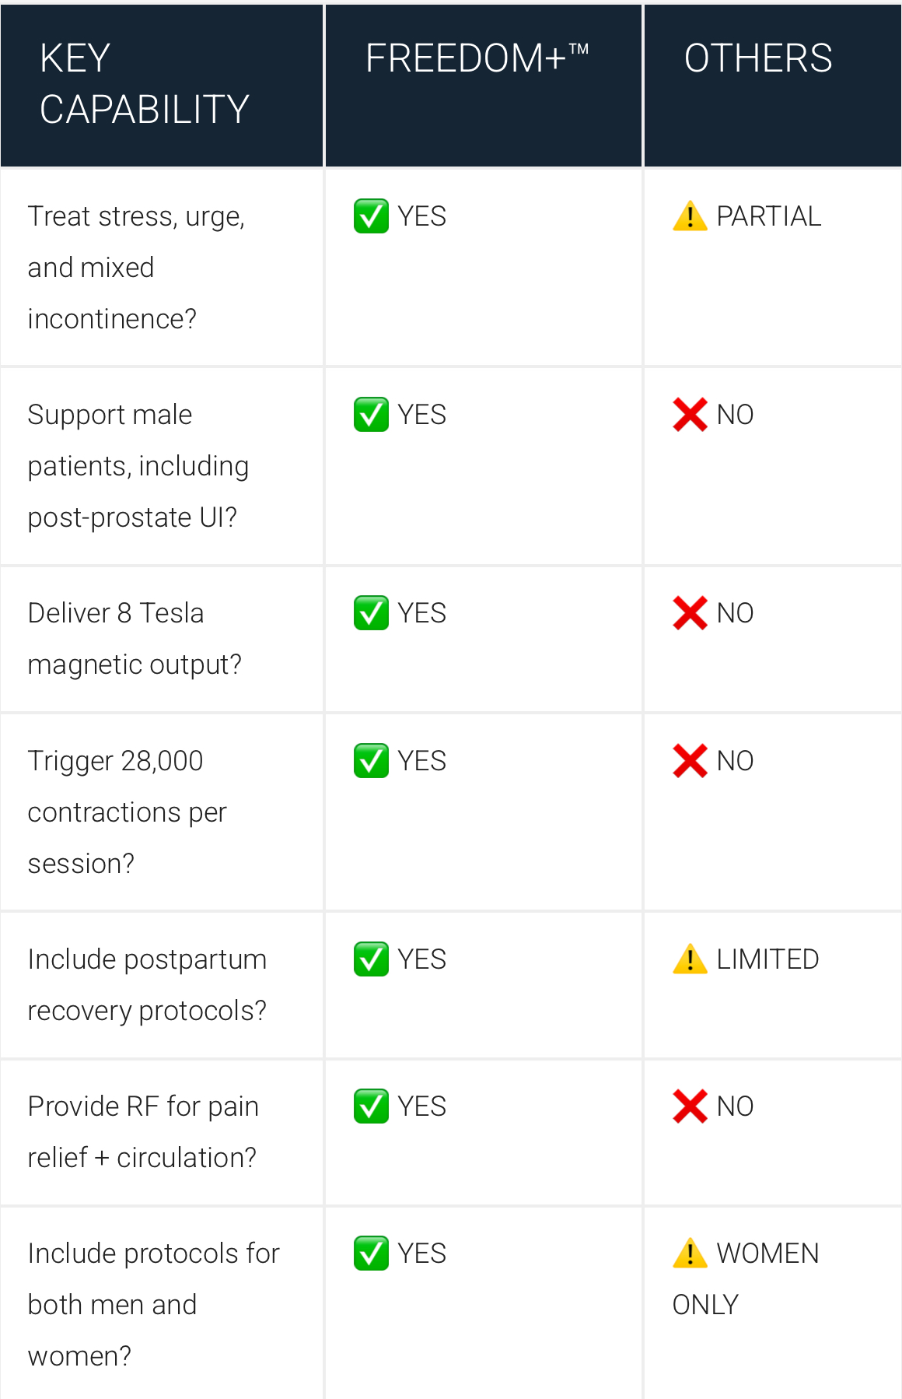Click the FREEDOM+ column header
902x1399 pixels.
tap(477, 59)
